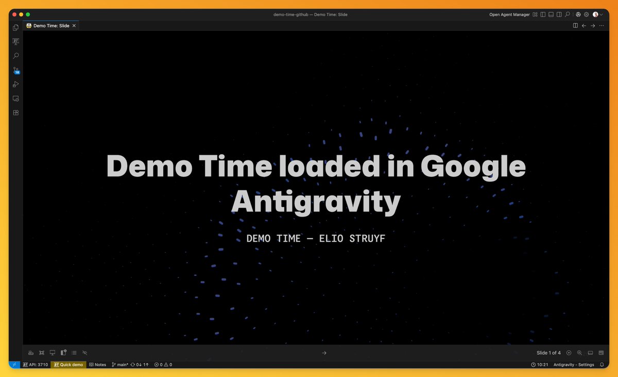
Task: Click the zoom magnifier in the slide controls
Action: tap(580, 353)
